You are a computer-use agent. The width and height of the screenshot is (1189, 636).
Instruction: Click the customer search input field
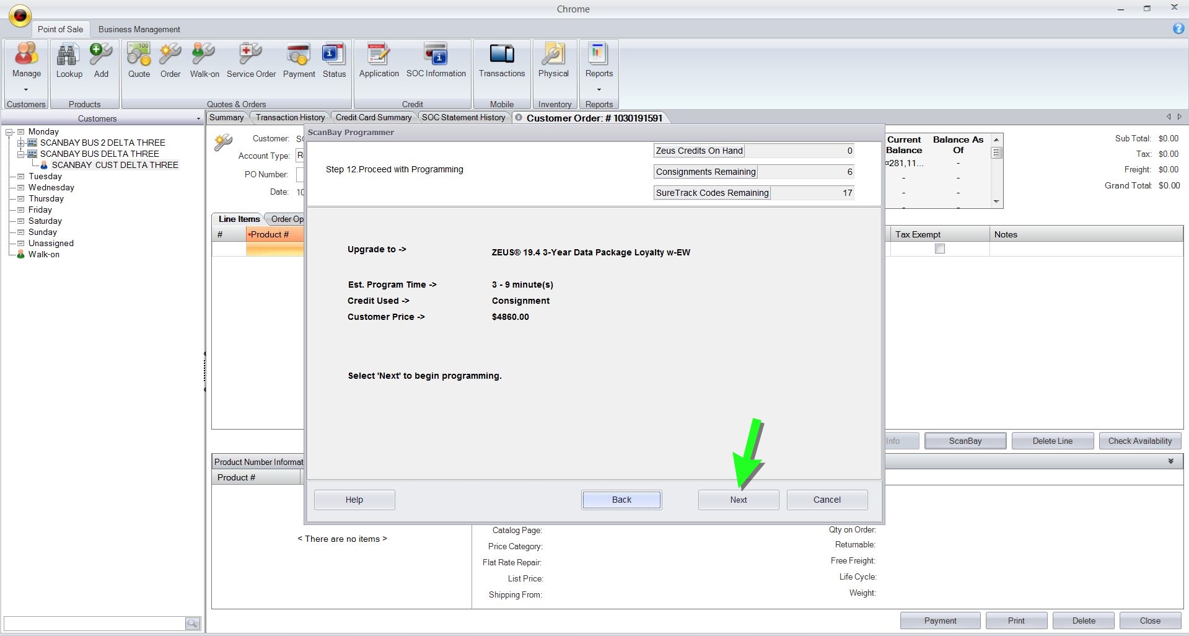pyautogui.click(x=94, y=623)
